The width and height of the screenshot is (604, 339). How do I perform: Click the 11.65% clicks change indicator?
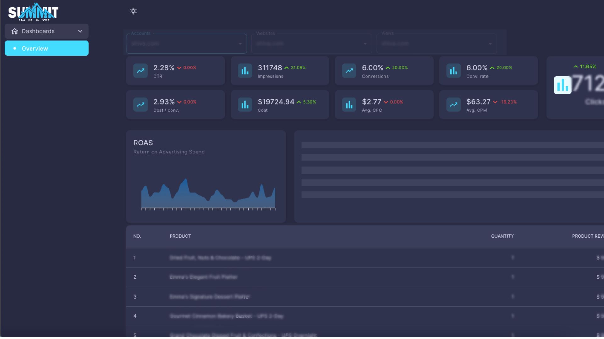[585, 67]
